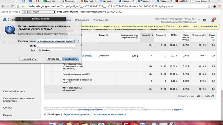223x125 pixels.
Task: Click the green lock icon in address bar
Action: (x=18, y=6)
